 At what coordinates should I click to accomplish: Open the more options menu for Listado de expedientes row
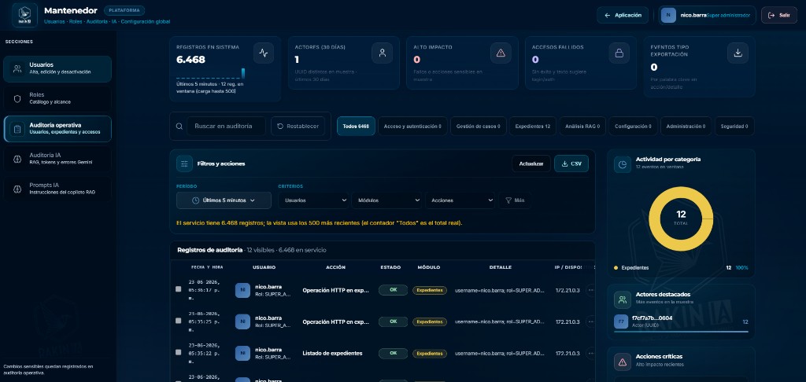(x=590, y=353)
